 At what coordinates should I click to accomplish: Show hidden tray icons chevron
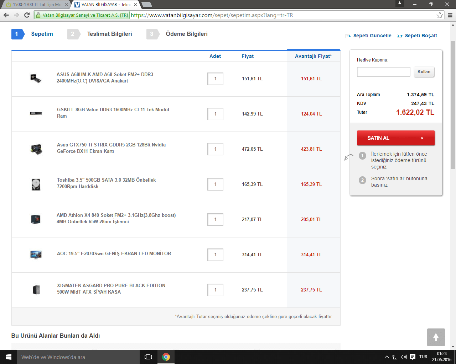click(387, 357)
